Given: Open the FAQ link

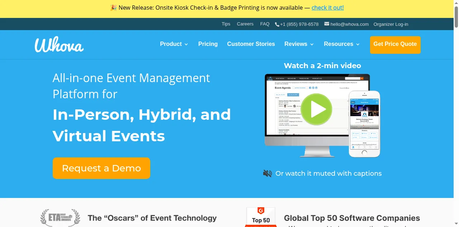Looking at the screenshot, I should click(265, 24).
